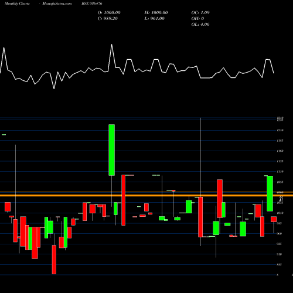This screenshot has width=293, height=293.
Task: Click the 1210 price axis label
Action: click(280, 130)
